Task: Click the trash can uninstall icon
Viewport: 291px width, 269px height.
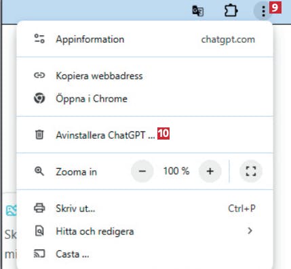Action: click(39, 135)
